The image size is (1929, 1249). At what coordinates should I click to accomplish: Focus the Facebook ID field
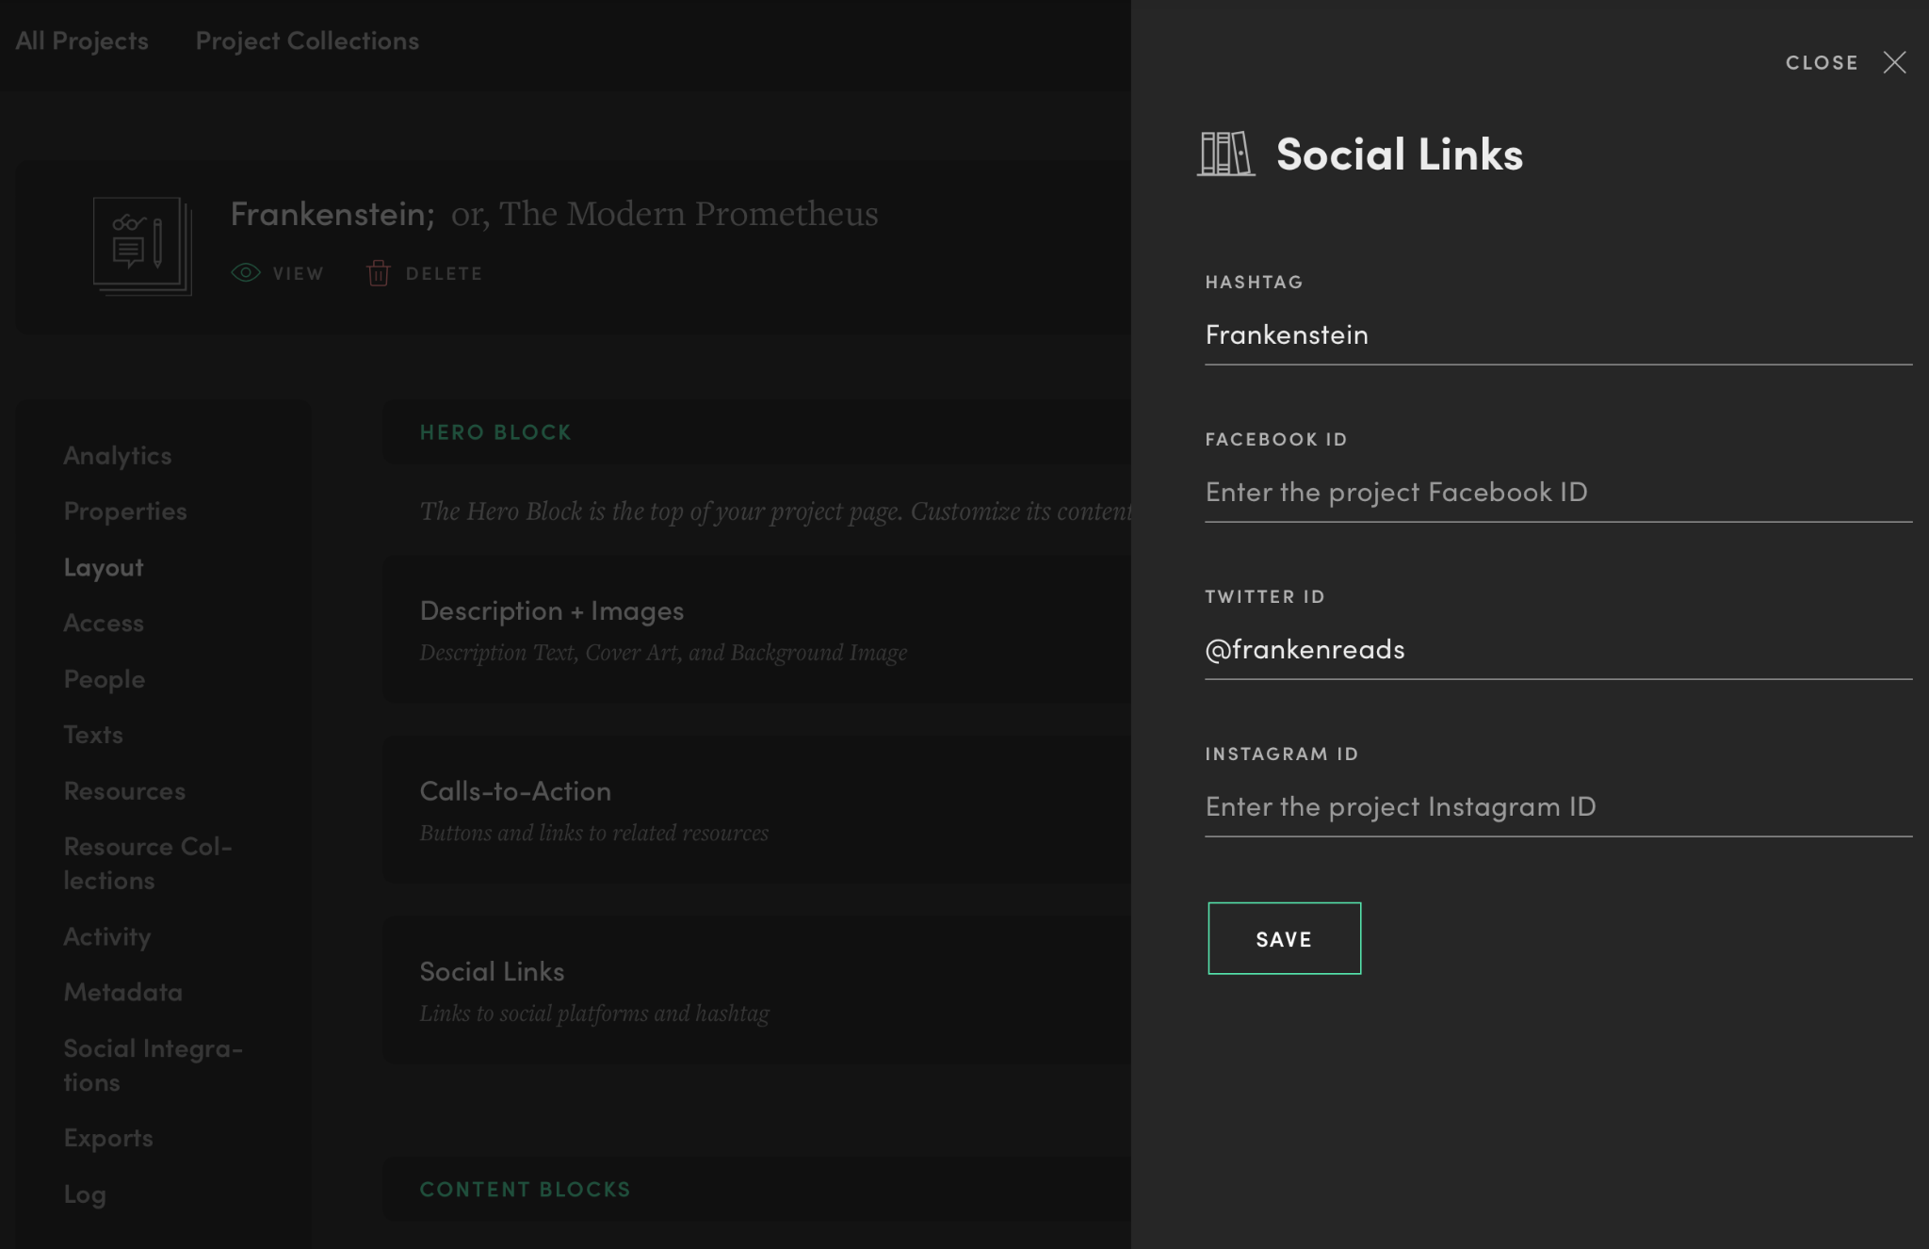pos(1558,493)
